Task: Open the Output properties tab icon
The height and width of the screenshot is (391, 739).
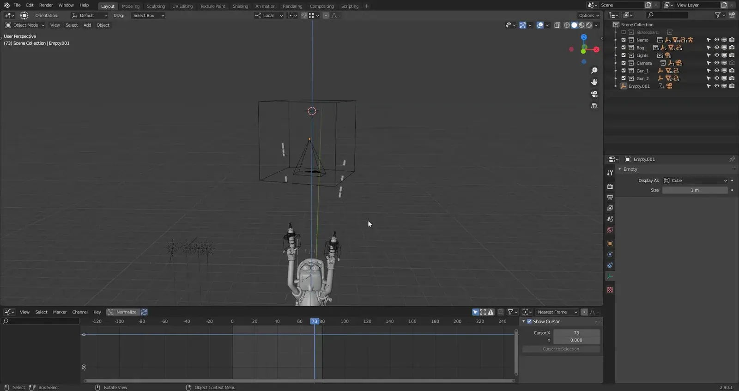Action: click(610, 198)
